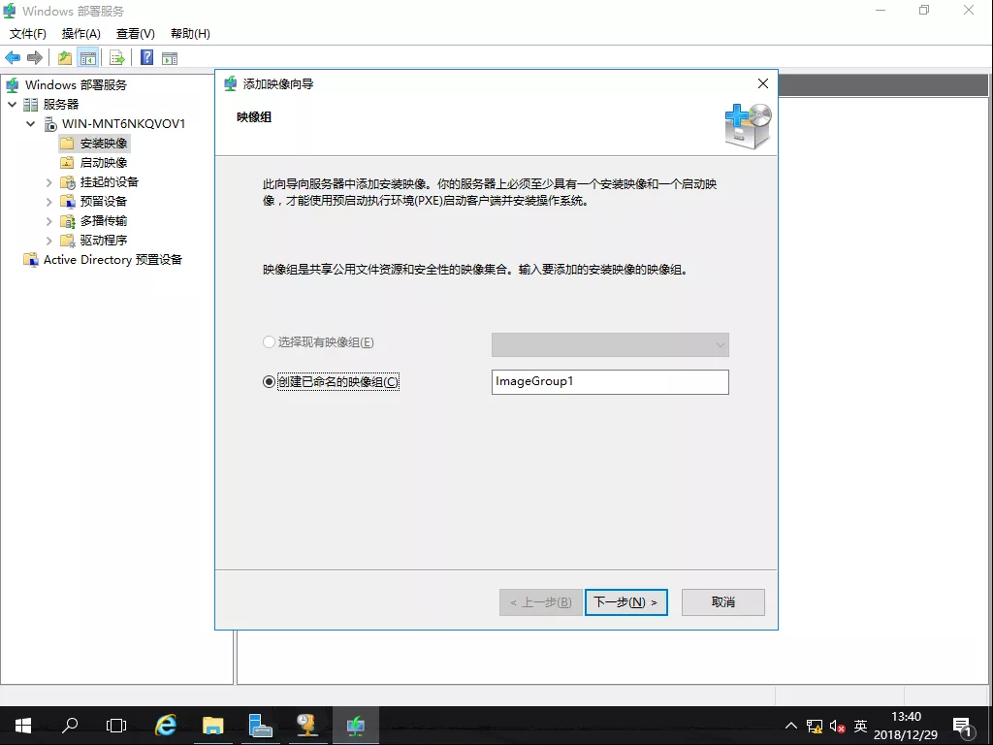
Task: Open Help via the blue question mark icon
Action: 147,57
